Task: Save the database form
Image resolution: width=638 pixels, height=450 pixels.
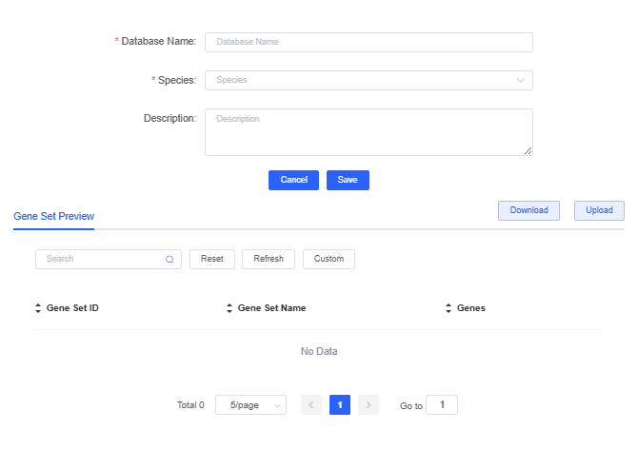Action: click(x=348, y=180)
